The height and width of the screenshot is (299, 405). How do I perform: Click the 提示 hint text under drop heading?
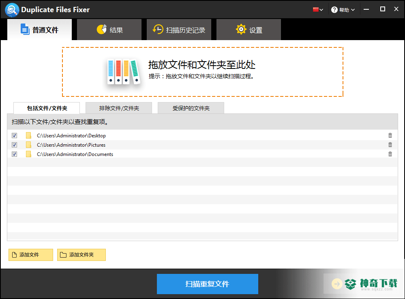click(202, 76)
